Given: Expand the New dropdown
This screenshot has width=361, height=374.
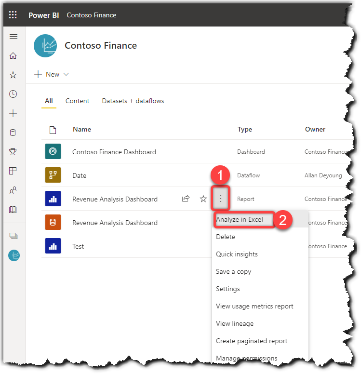Looking at the screenshot, I should click(52, 74).
